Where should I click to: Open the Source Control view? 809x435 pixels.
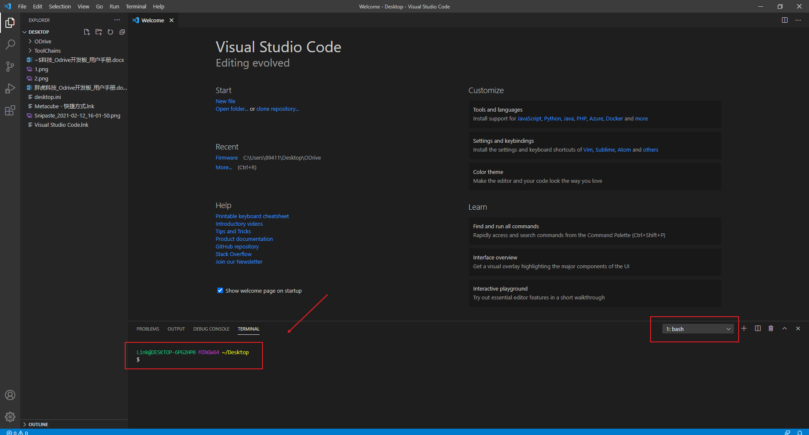(10, 67)
